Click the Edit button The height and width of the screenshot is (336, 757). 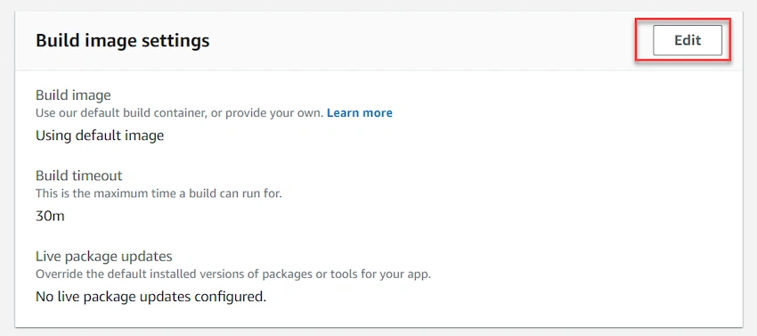(x=688, y=40)
